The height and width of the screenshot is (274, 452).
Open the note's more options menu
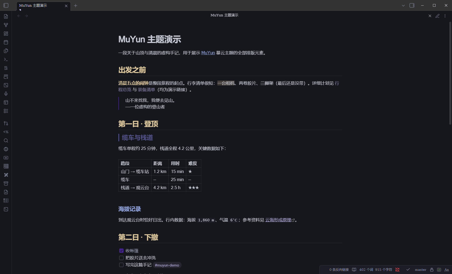click(445, 16)
